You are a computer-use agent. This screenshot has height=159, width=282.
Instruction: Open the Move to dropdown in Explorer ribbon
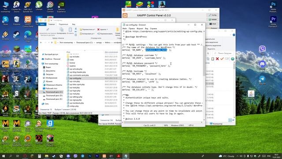87,30
